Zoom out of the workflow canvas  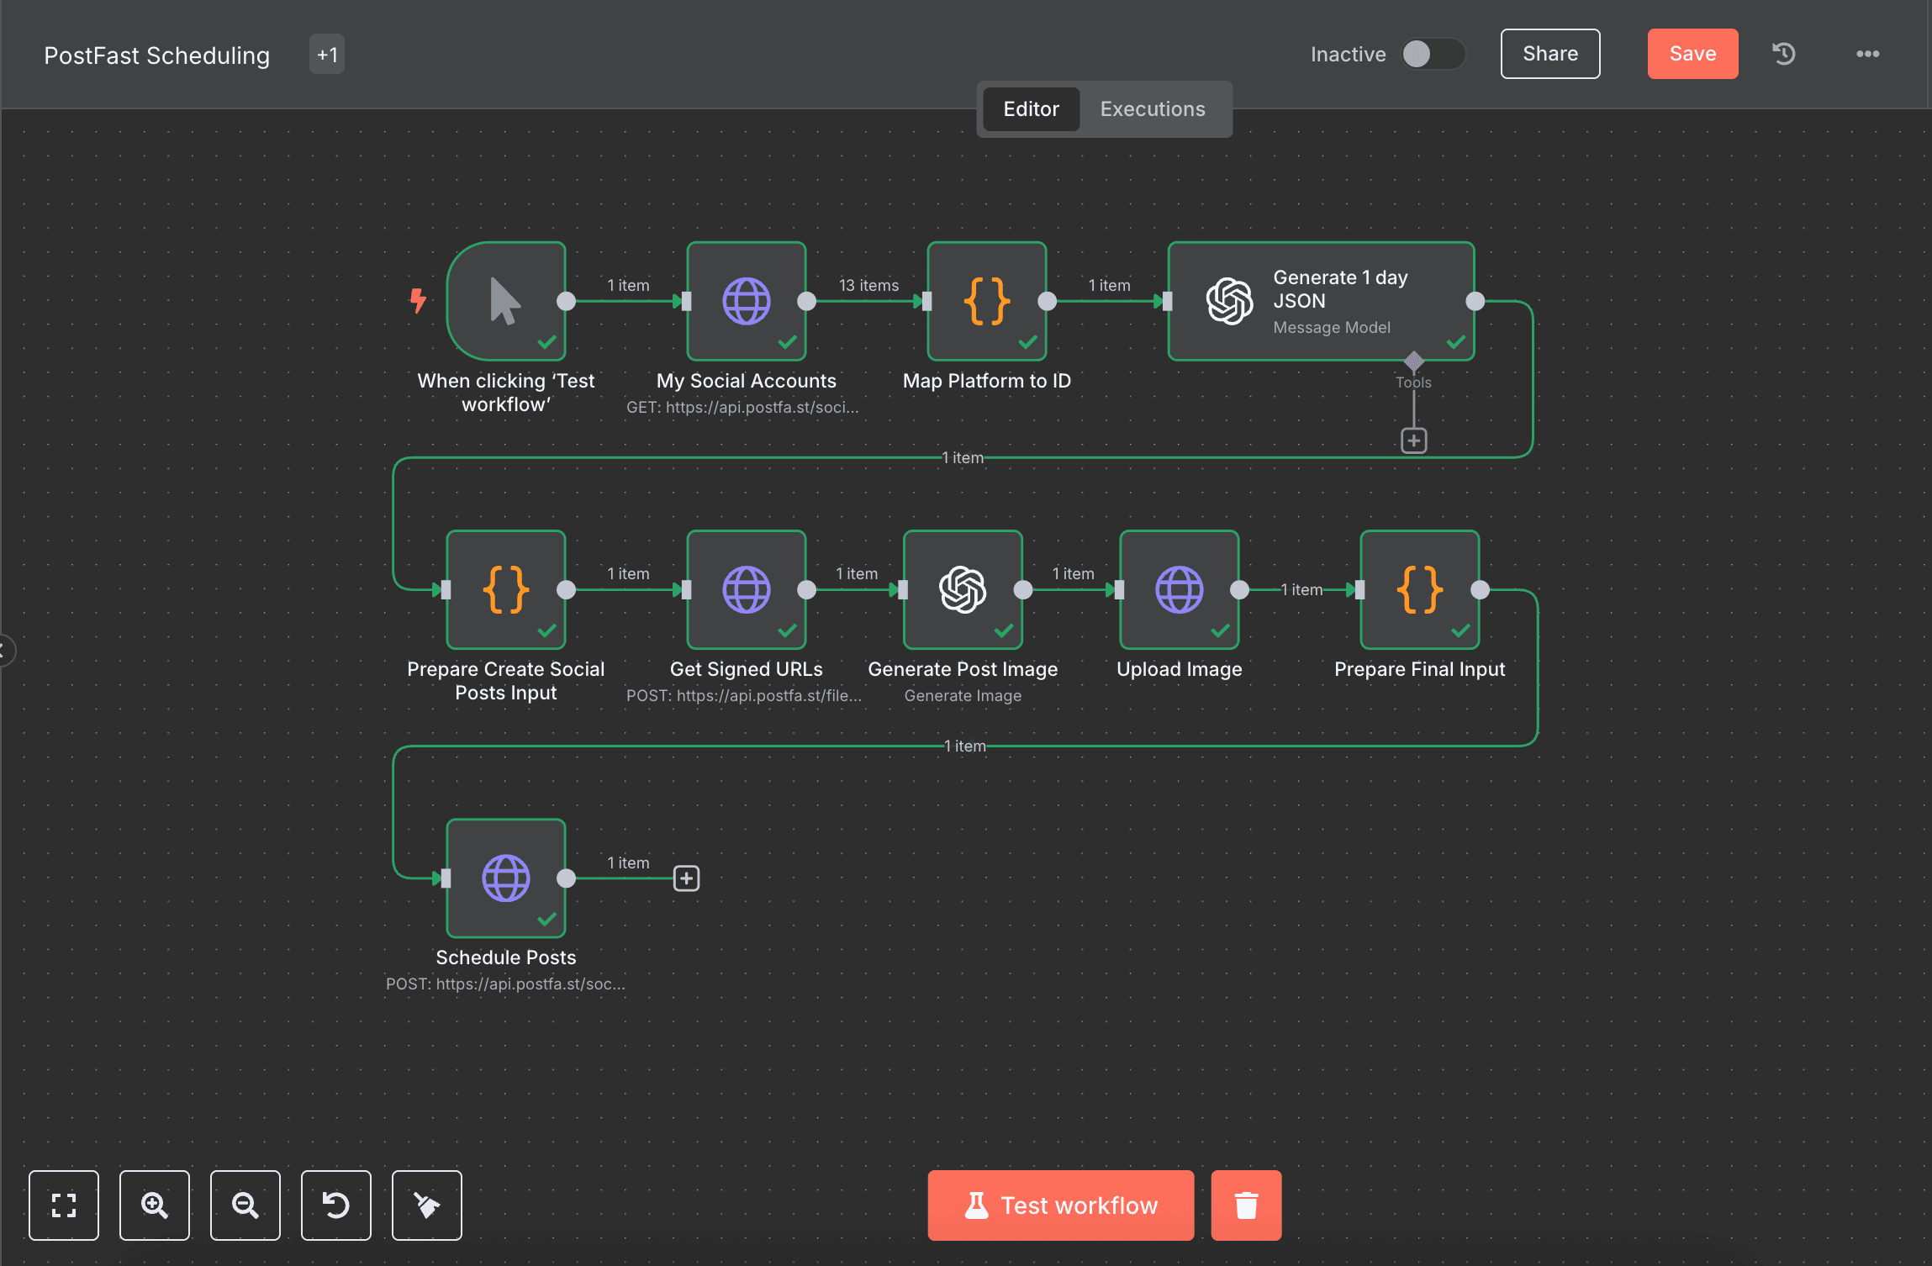245,1205
